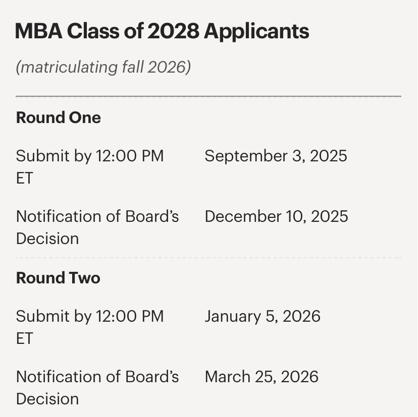Click the word Decision in Round Two
The width and height of the screenshot is (418, 417).
pos(47,399)
